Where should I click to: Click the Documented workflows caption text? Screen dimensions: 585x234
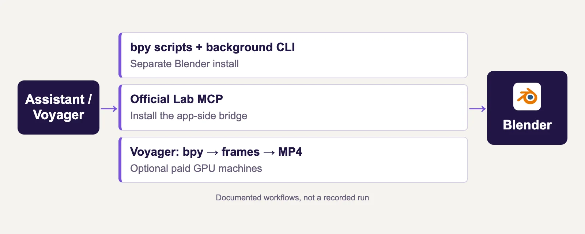292,198
